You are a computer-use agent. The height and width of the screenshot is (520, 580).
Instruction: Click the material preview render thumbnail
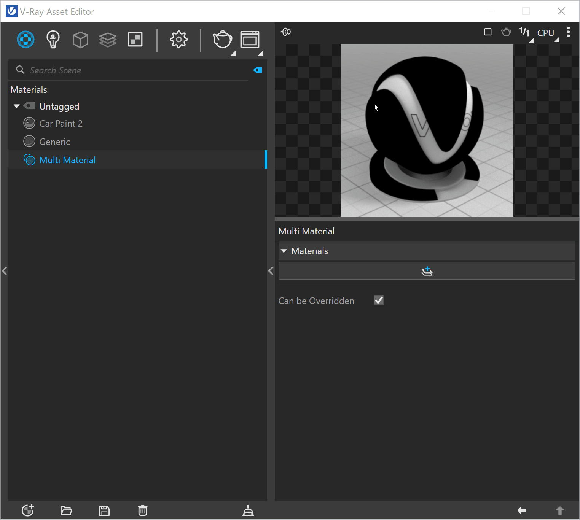pos(427,130)
